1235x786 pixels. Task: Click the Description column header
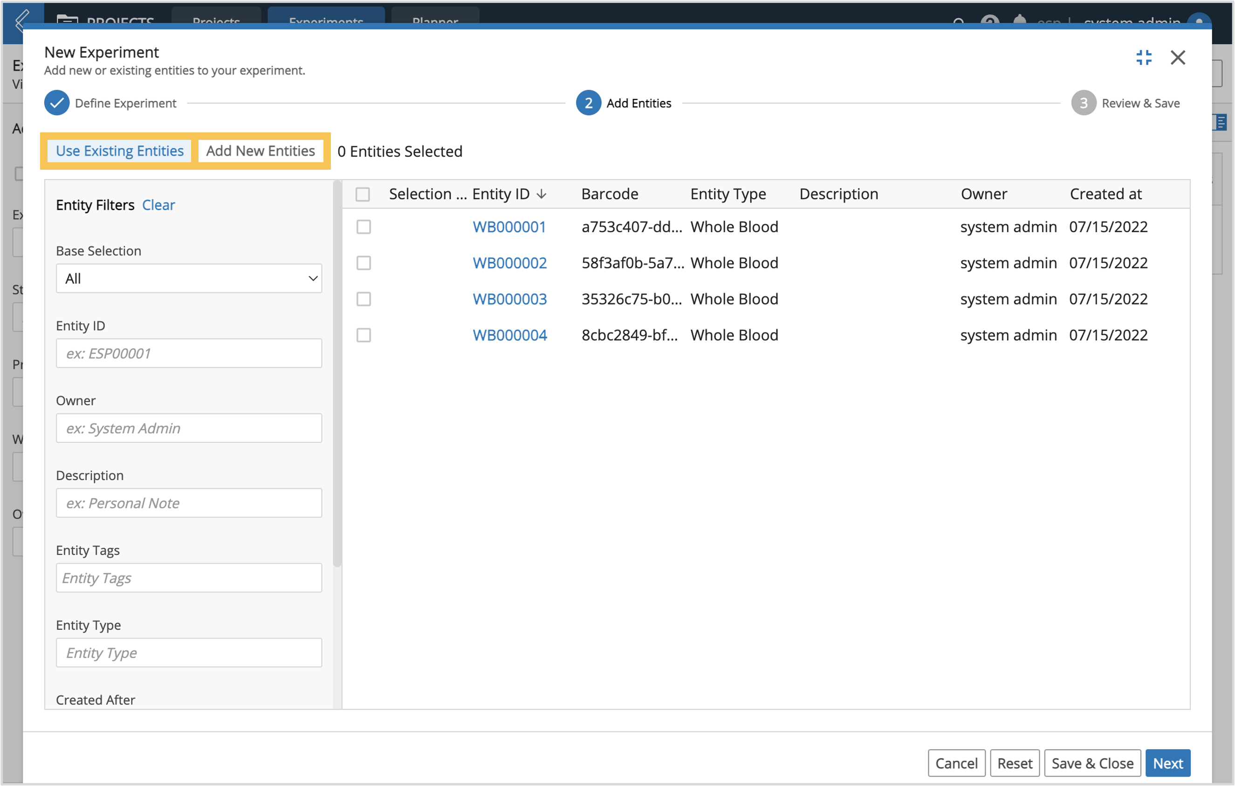tap(838, 194)
